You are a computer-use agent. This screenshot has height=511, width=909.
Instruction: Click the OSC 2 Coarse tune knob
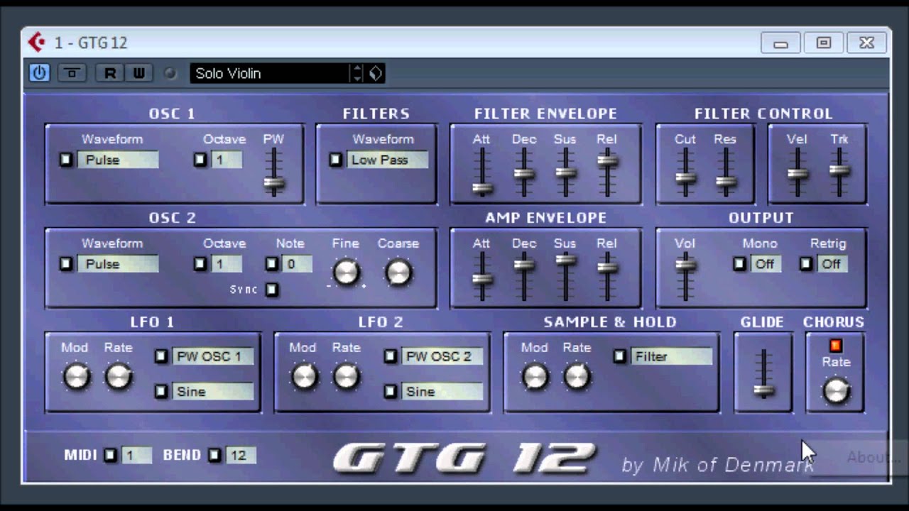(x=398, y=273)
